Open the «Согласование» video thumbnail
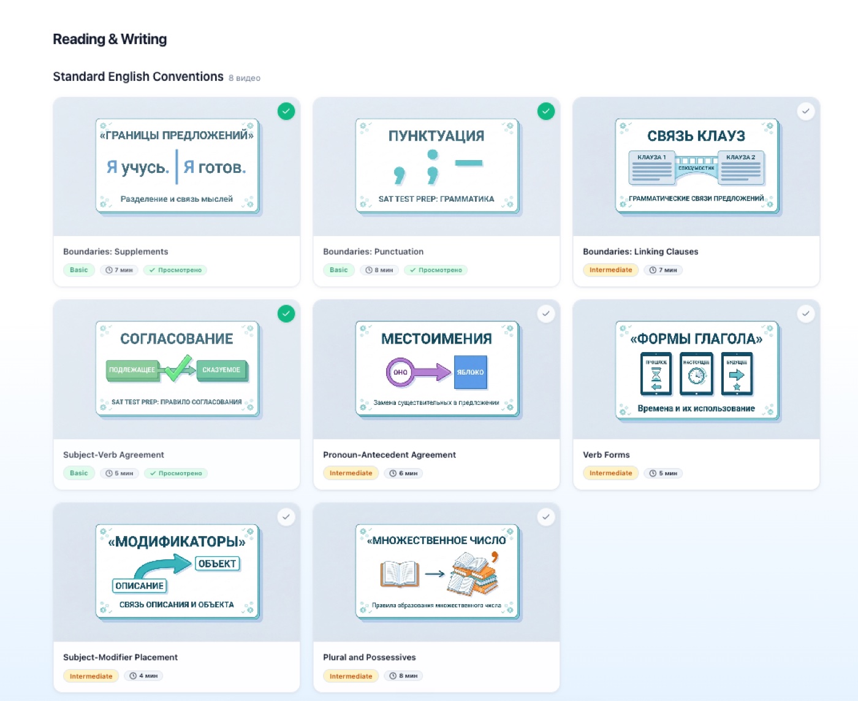The image size is (858, 701). [x=177, y=370]
